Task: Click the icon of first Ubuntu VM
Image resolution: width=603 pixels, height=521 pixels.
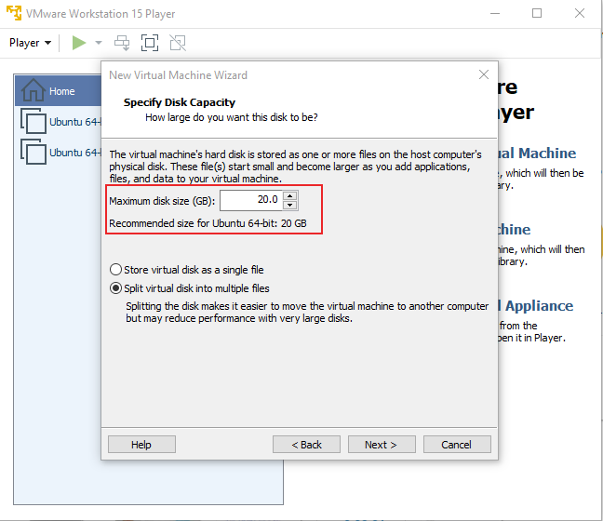Action: [x=33, y=121]
